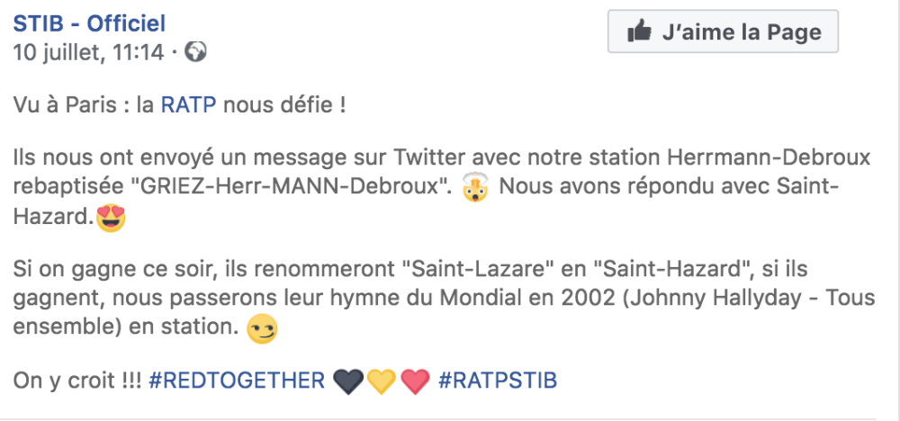Click the red heart emoji
This screenshot has width=900, height=421.
pos(415,381)
